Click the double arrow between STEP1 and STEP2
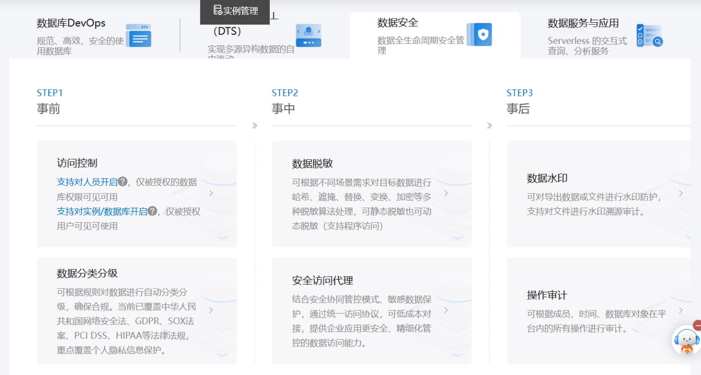Image resolution: width=701 pixels, height=375 pixels. click(x=255, y=126)
